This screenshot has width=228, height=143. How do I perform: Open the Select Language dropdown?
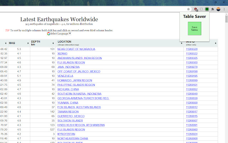point(59,34)
